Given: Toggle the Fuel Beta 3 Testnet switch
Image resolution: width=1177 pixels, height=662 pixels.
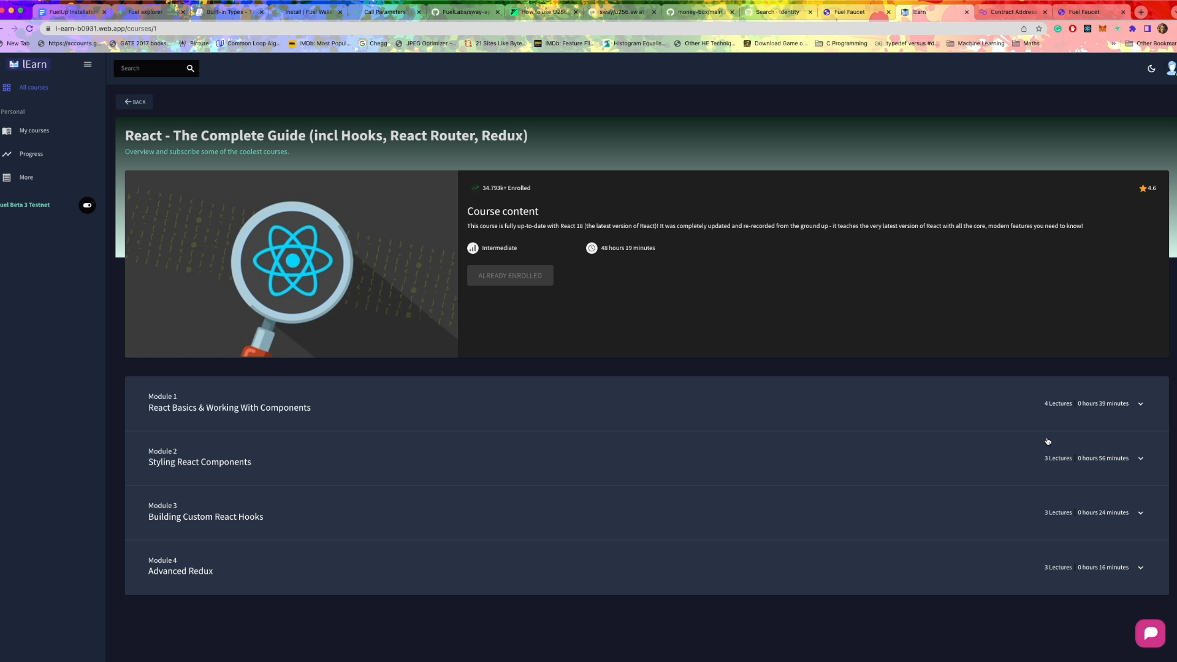Looking at the screenshot, I should click(87, 205).
